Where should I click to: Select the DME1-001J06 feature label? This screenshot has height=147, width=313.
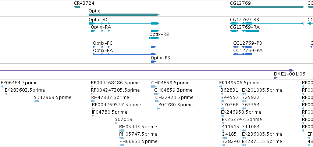point(289,74)
